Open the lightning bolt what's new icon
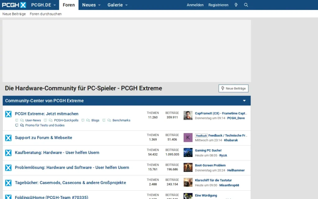Viewport: 318px width, 199px height. 236,5
